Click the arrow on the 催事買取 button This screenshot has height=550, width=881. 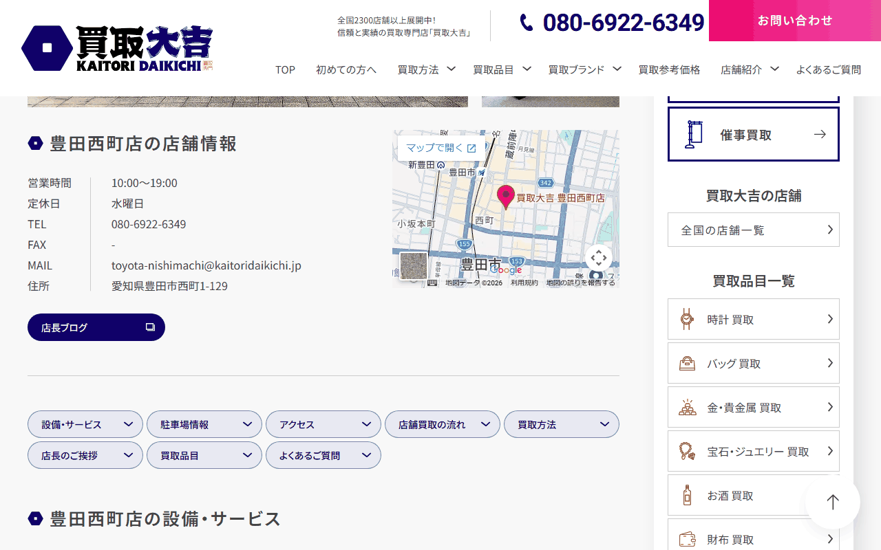[x=820, y=134]
